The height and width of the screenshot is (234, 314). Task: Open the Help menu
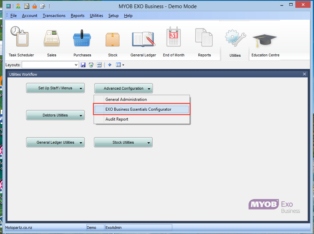pyautogui.click(x=128, y=16)
